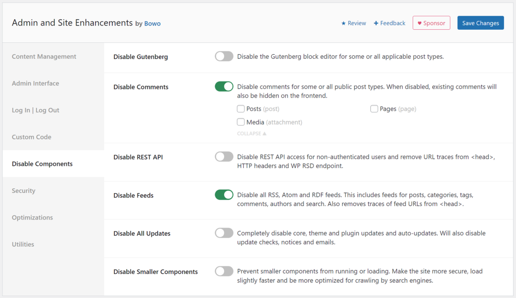Enable the Disable REST API switch
The image size is (516, 298).
pyautogui.click(x=224, y=157)
